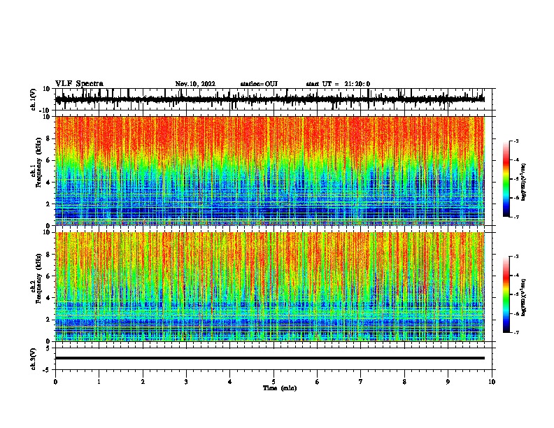Image resolution: width=554 pixels, height=428 pixels.
Task: Click the "9" tick on the time axis
Action: click(x=448, y=382)
